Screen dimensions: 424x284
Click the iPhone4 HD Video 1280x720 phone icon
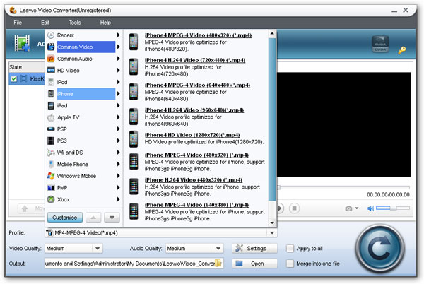(134, 139)
